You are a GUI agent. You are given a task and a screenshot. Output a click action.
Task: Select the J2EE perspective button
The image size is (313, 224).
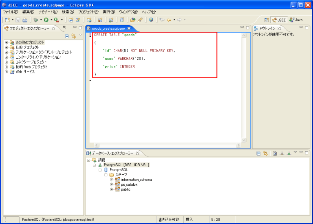pos(279,20)
